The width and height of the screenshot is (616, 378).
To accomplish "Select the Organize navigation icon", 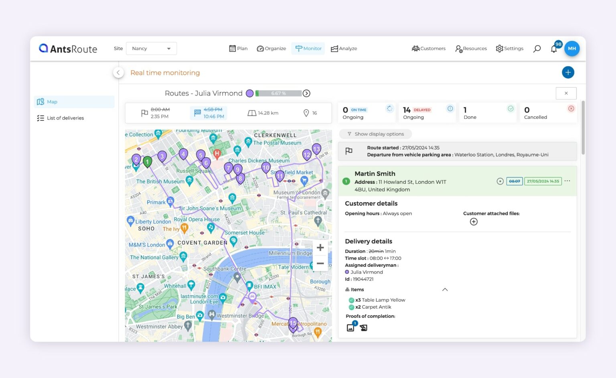I will (x=261, y=48).
